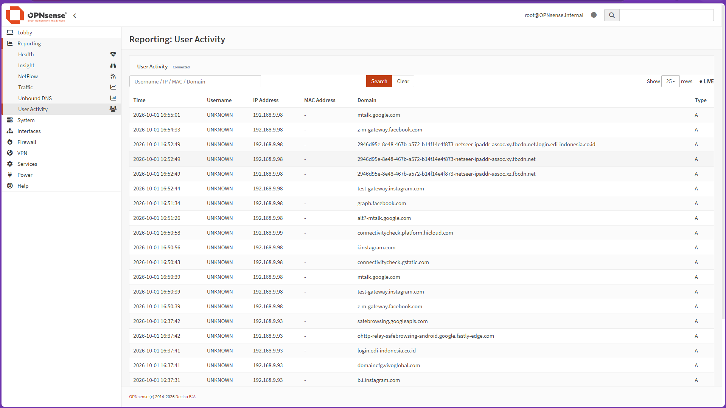Screen dimensions: 726x408
Task: Open the OPNsense footer link
Action: tap(139, 397)
